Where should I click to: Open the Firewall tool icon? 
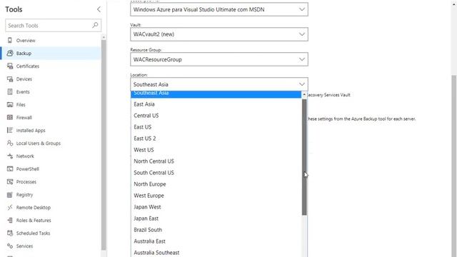tap(10, 117)
